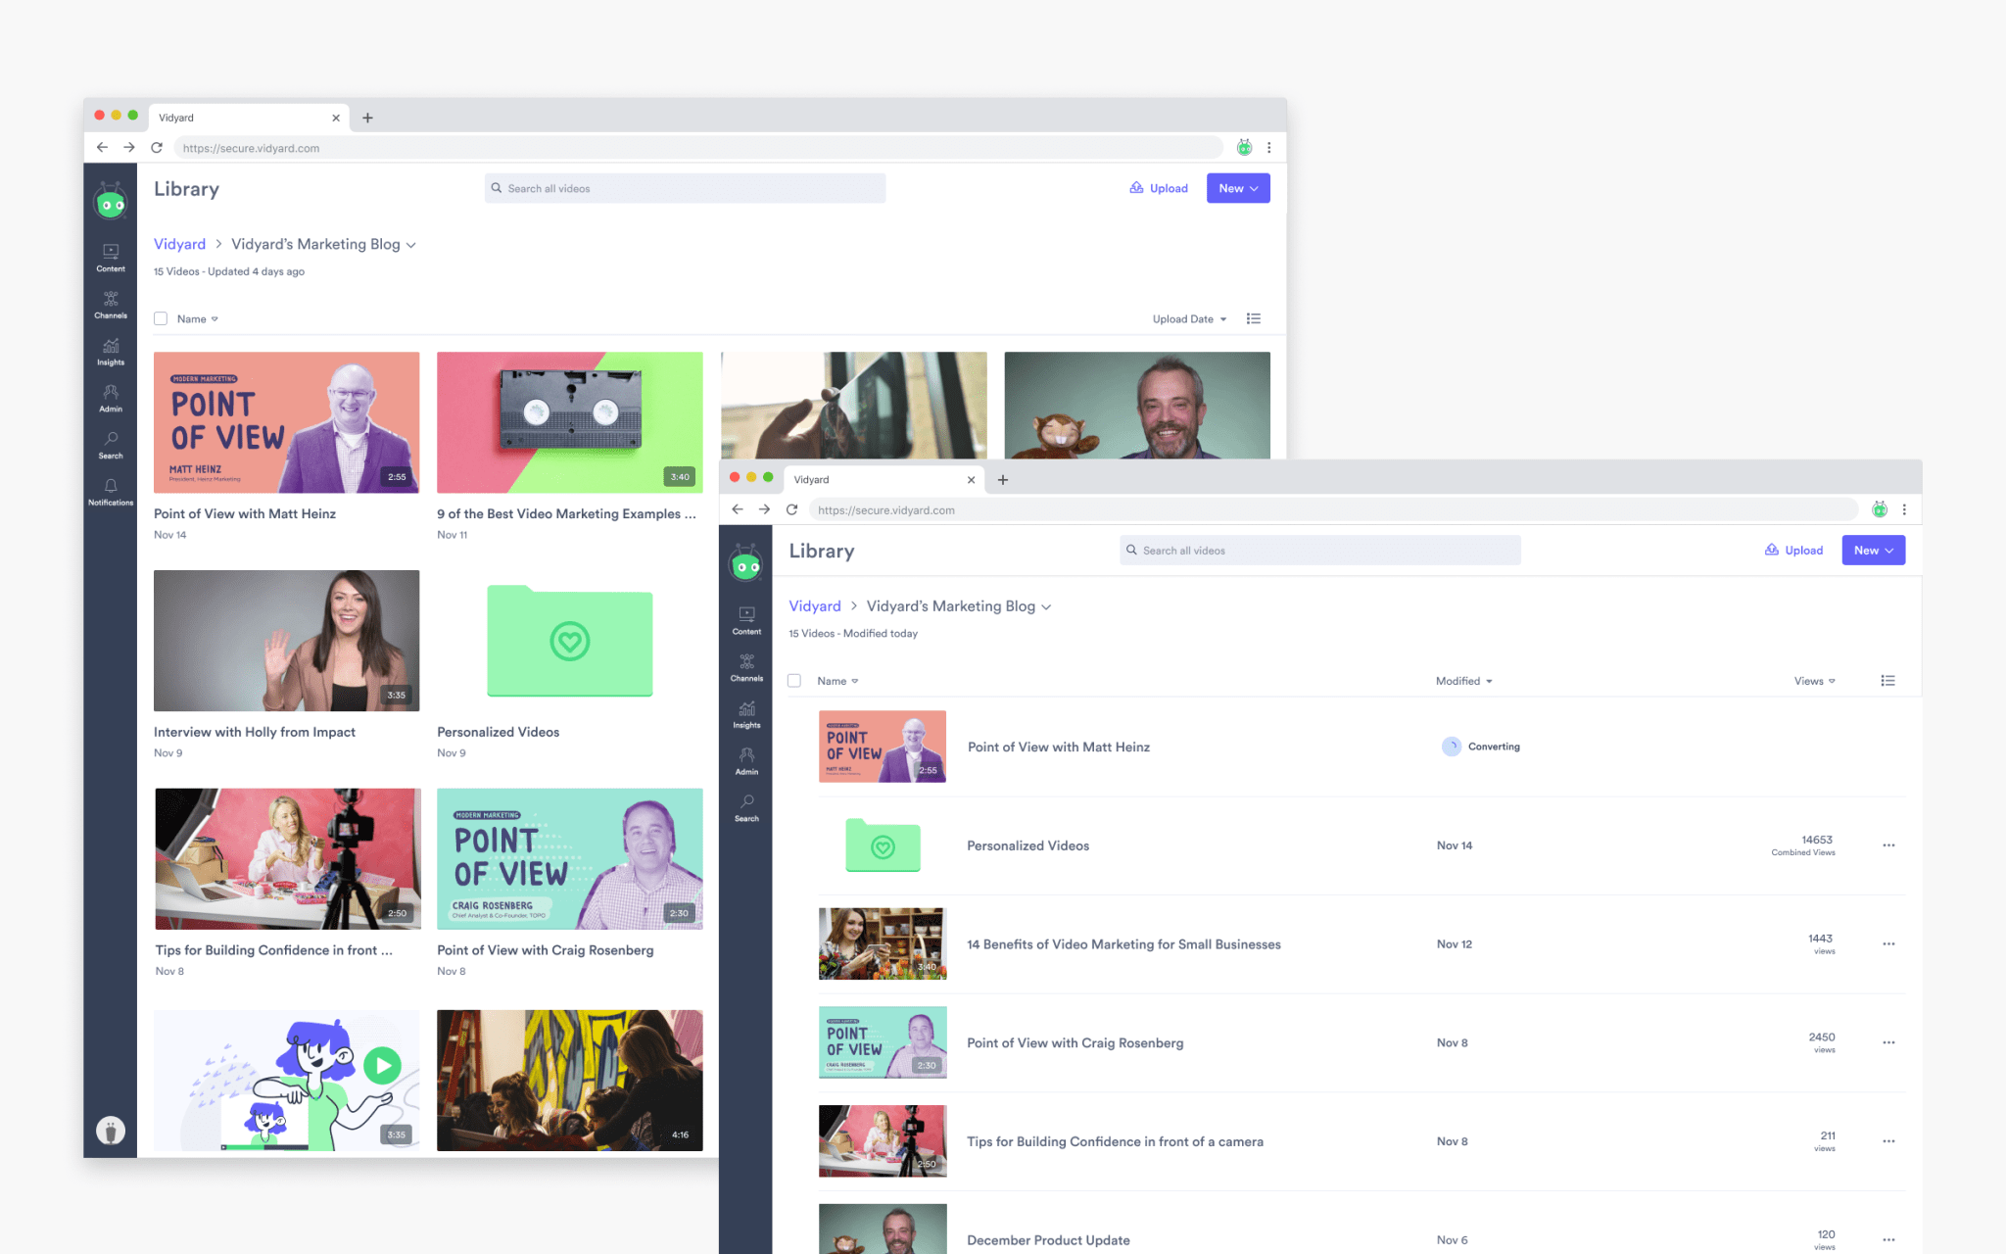The height and width of the screenshot is (1254, 2006).
Task: Tick select-all checkbox in front window
Action: coord(794,681)
